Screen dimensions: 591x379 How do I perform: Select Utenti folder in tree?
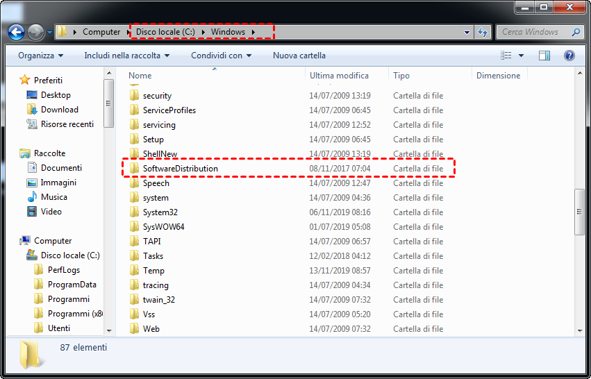coord(52,328)
